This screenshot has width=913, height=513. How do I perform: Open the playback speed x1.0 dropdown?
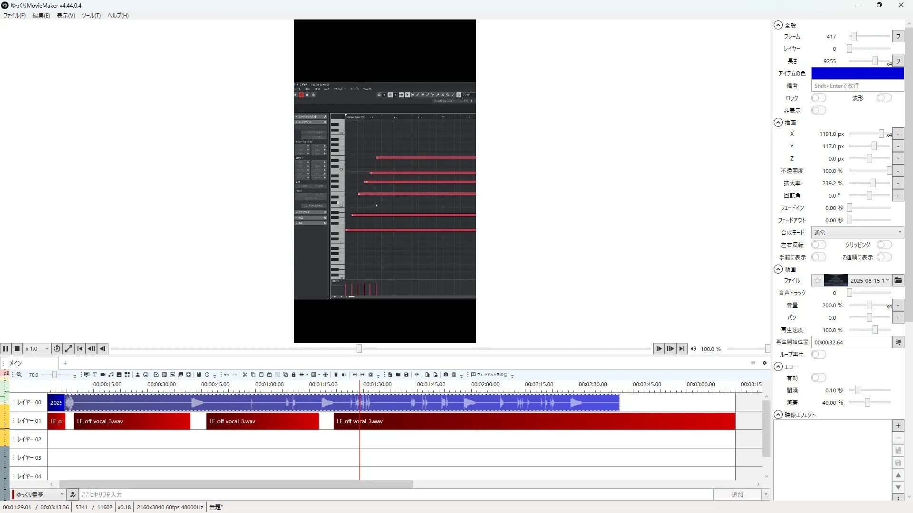pos(37,349)
